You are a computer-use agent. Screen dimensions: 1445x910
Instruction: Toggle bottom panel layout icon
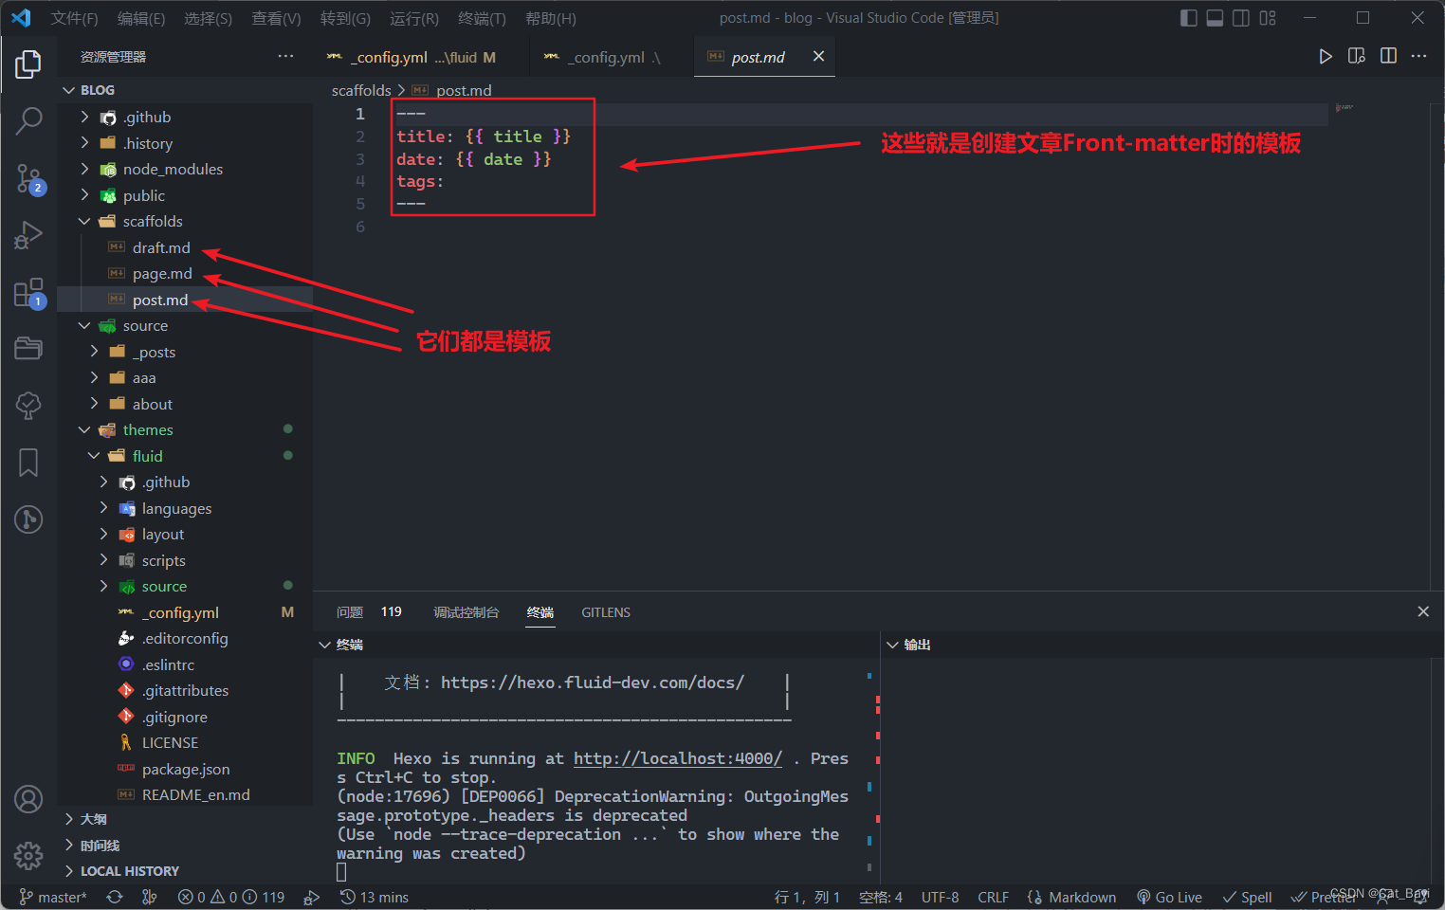click(x=1215, y=18)
